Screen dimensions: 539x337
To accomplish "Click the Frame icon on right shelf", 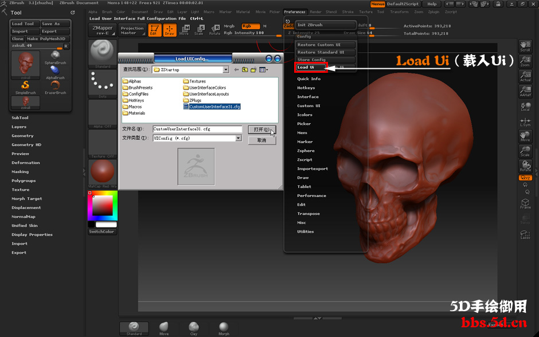I will 525,203.
